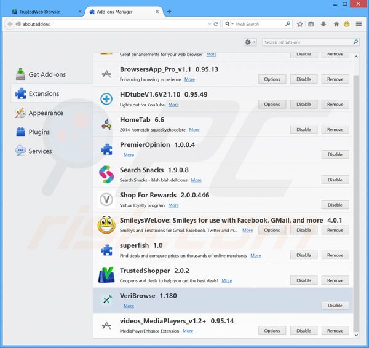This screenshot has width=369, height=348.
Task: Remove the HDtubeV1.6V21.10 extension
Action: (335, 105)
